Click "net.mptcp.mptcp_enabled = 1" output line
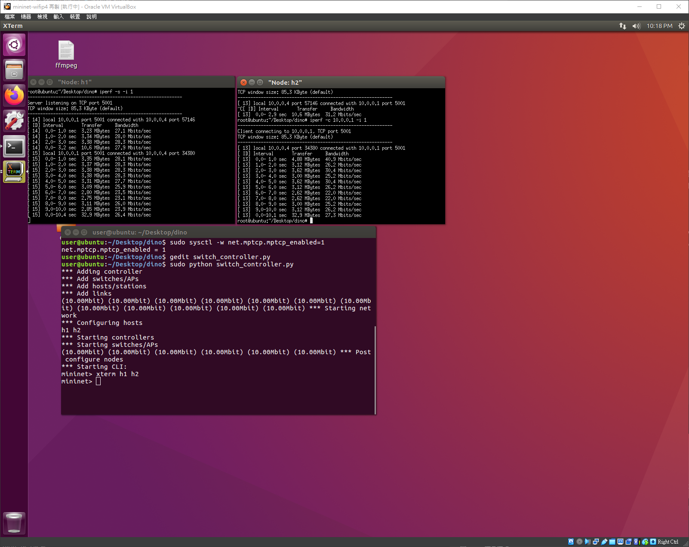This screenshot has width=689, height=547. pyautogui.click(x=114, y=250)
